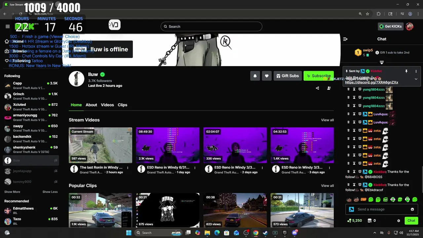This screenshot has width=423, height=238.
Task: Click the user report icon beside share
Action: pyautogui.click(x=329, y=88)
